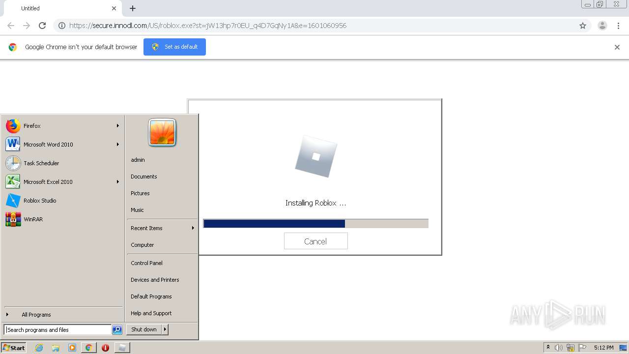Reload the current page

42,26
